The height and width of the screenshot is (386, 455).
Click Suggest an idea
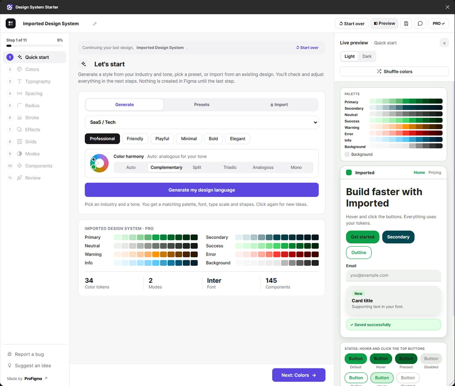pyautogui.click(x=29, y=366)
